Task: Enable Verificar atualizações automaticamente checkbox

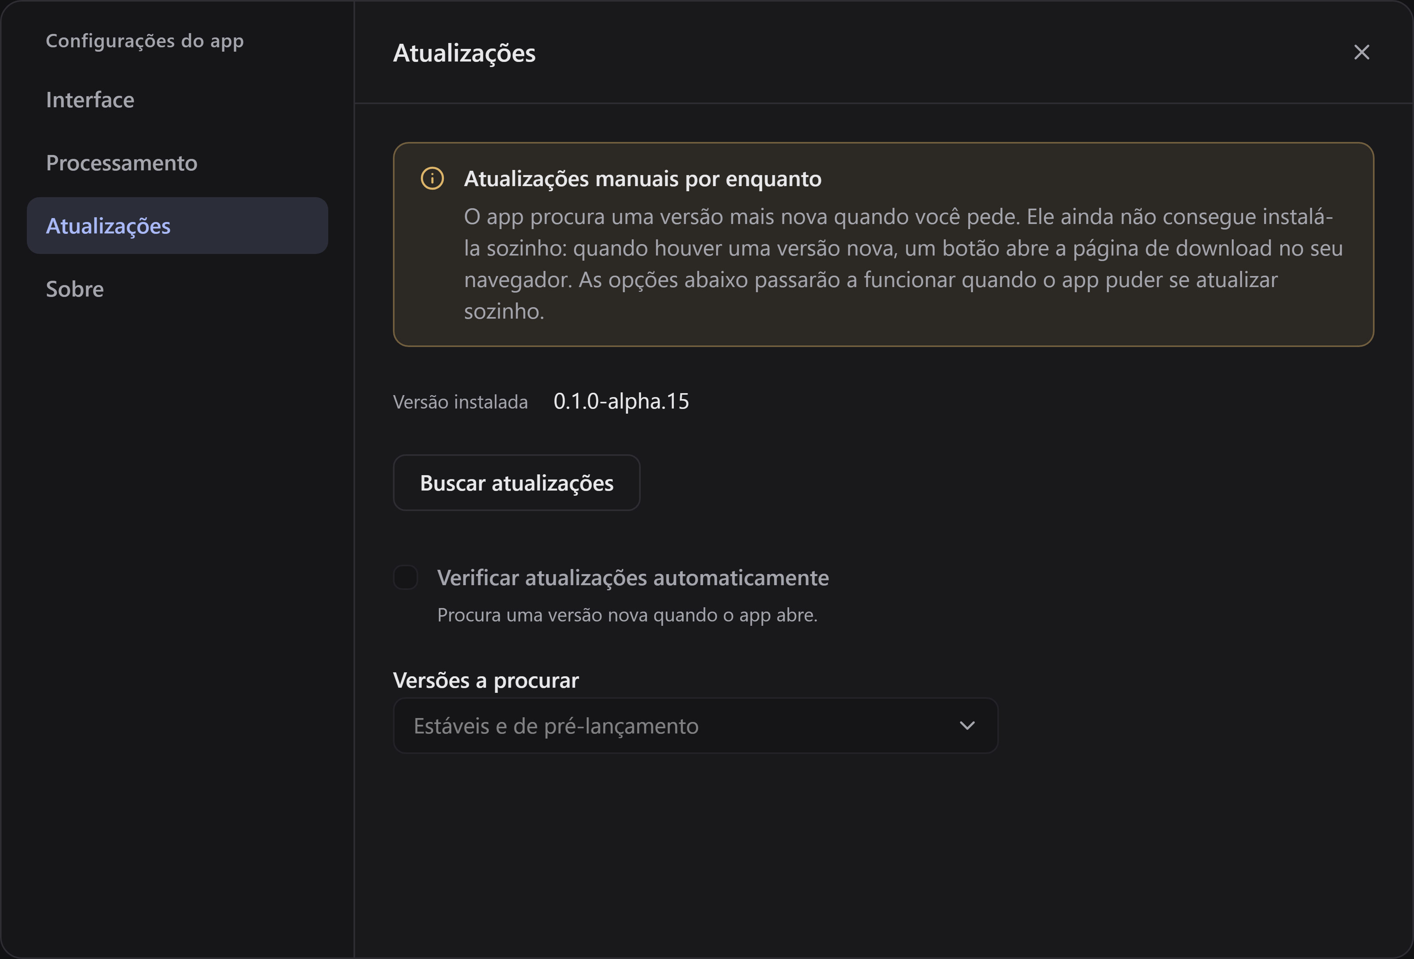Action: pyautogui.click(x=405, y=577)
